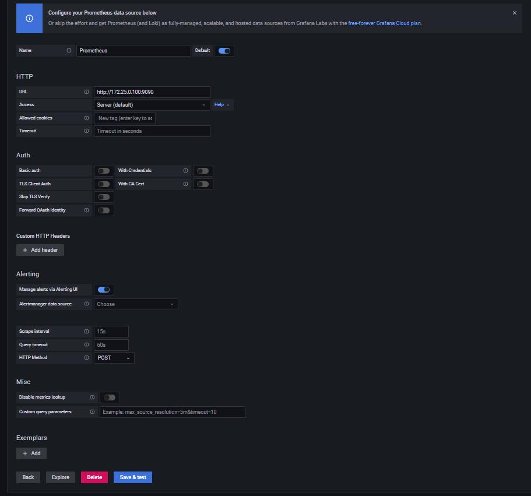
Task: Click the Alertmanager data source info icon
Action: pyautogui.click(x=86, y=304)
